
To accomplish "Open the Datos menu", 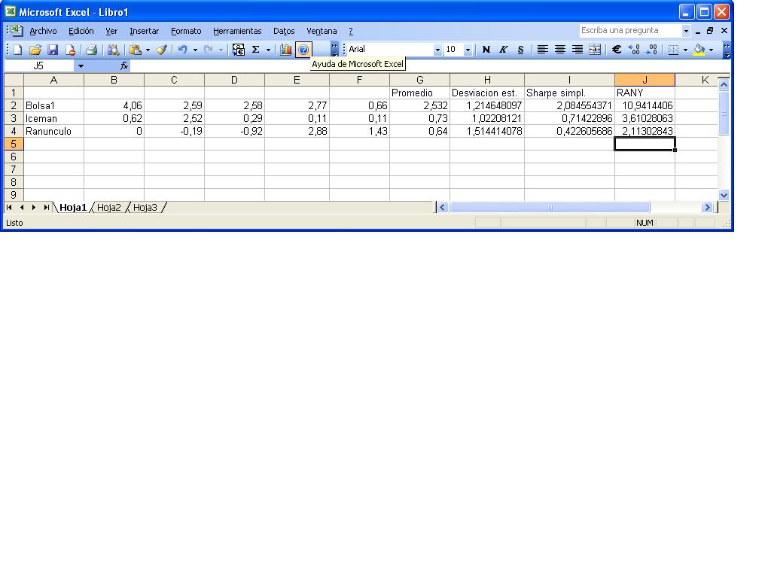I will (284, 31).
